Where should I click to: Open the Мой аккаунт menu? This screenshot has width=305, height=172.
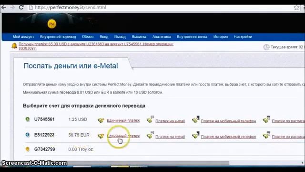point(23,37)
